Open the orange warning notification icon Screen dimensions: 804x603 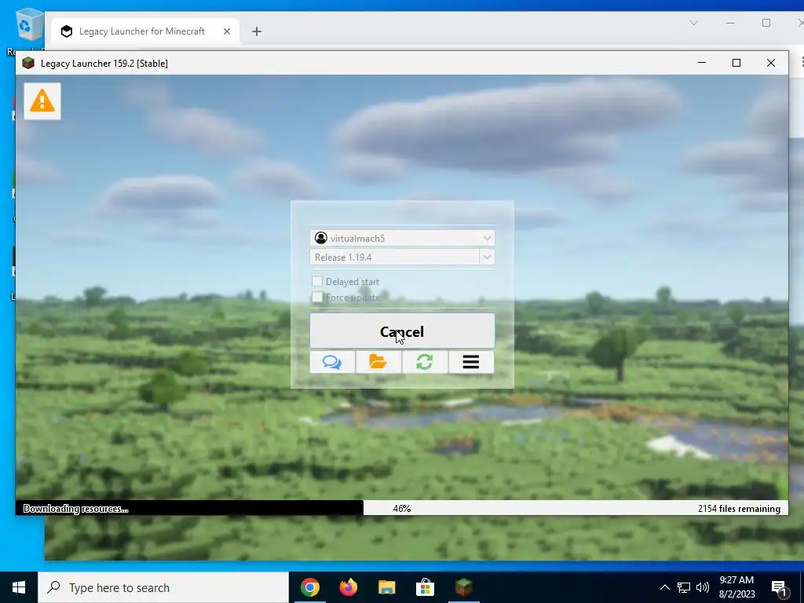pyautogui.click(x=42, y=101)
